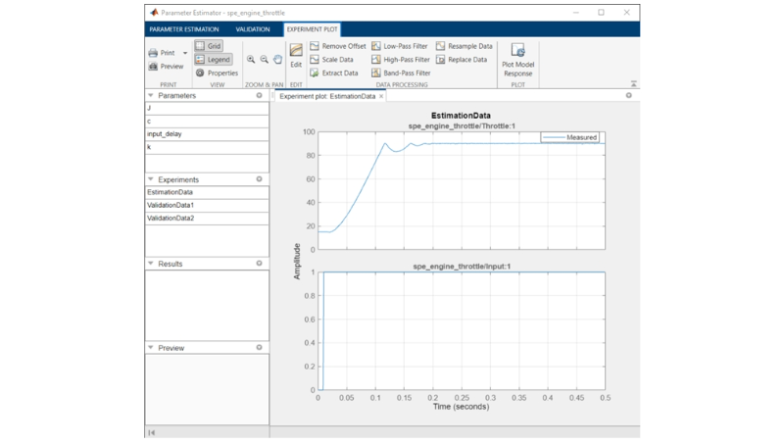Select the Zoom In tool

[x=251, y=60]
